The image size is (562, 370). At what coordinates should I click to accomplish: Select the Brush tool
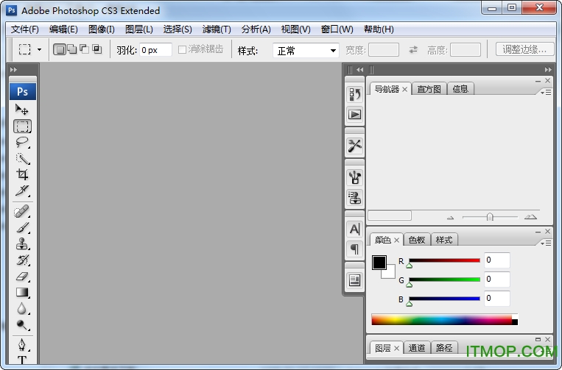click(22, 227)
